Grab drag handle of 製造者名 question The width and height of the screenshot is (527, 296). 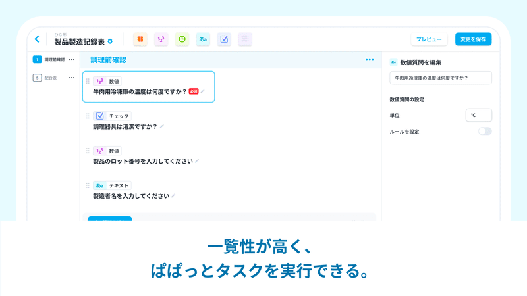coord(88,185)
